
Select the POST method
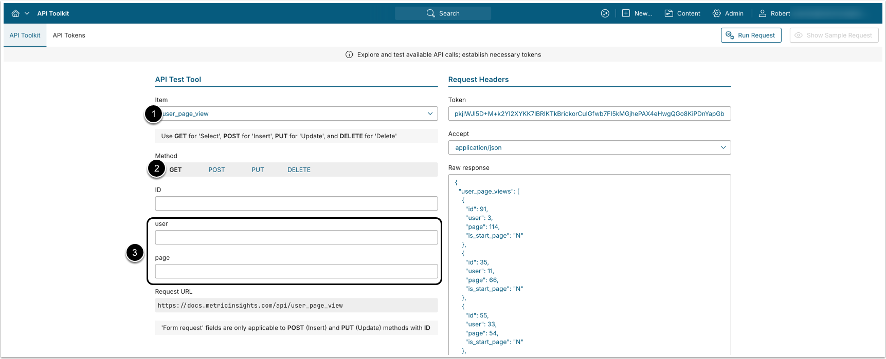[216, 169]
